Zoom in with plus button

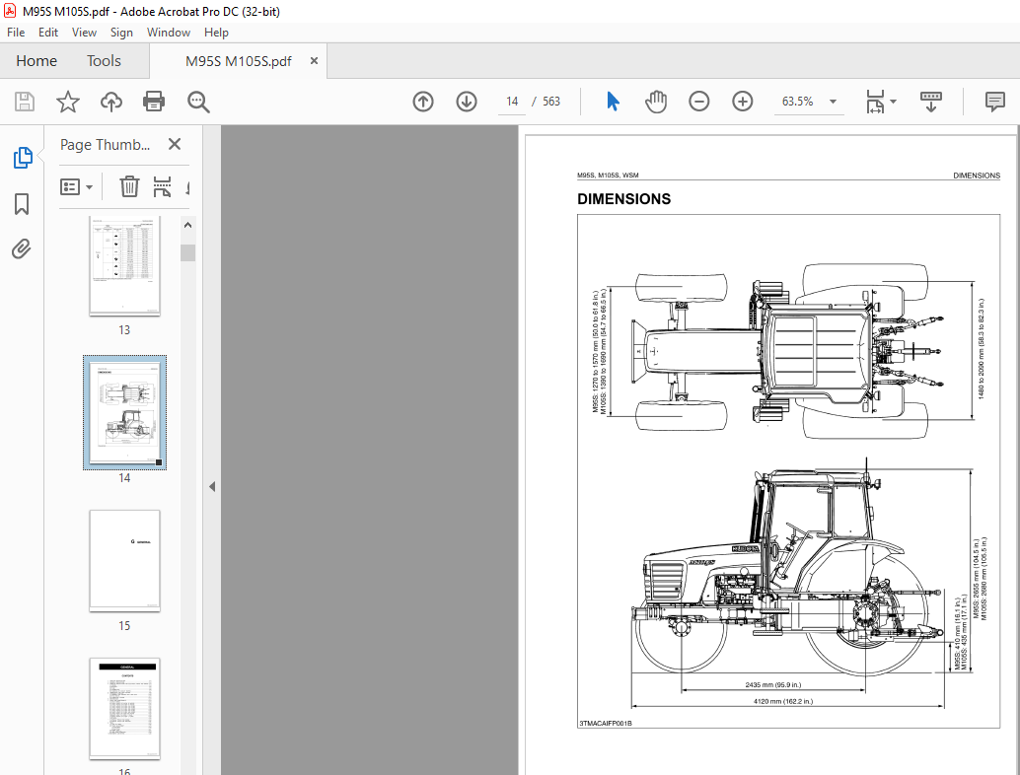pyautogui.click(x=742, y=102)
